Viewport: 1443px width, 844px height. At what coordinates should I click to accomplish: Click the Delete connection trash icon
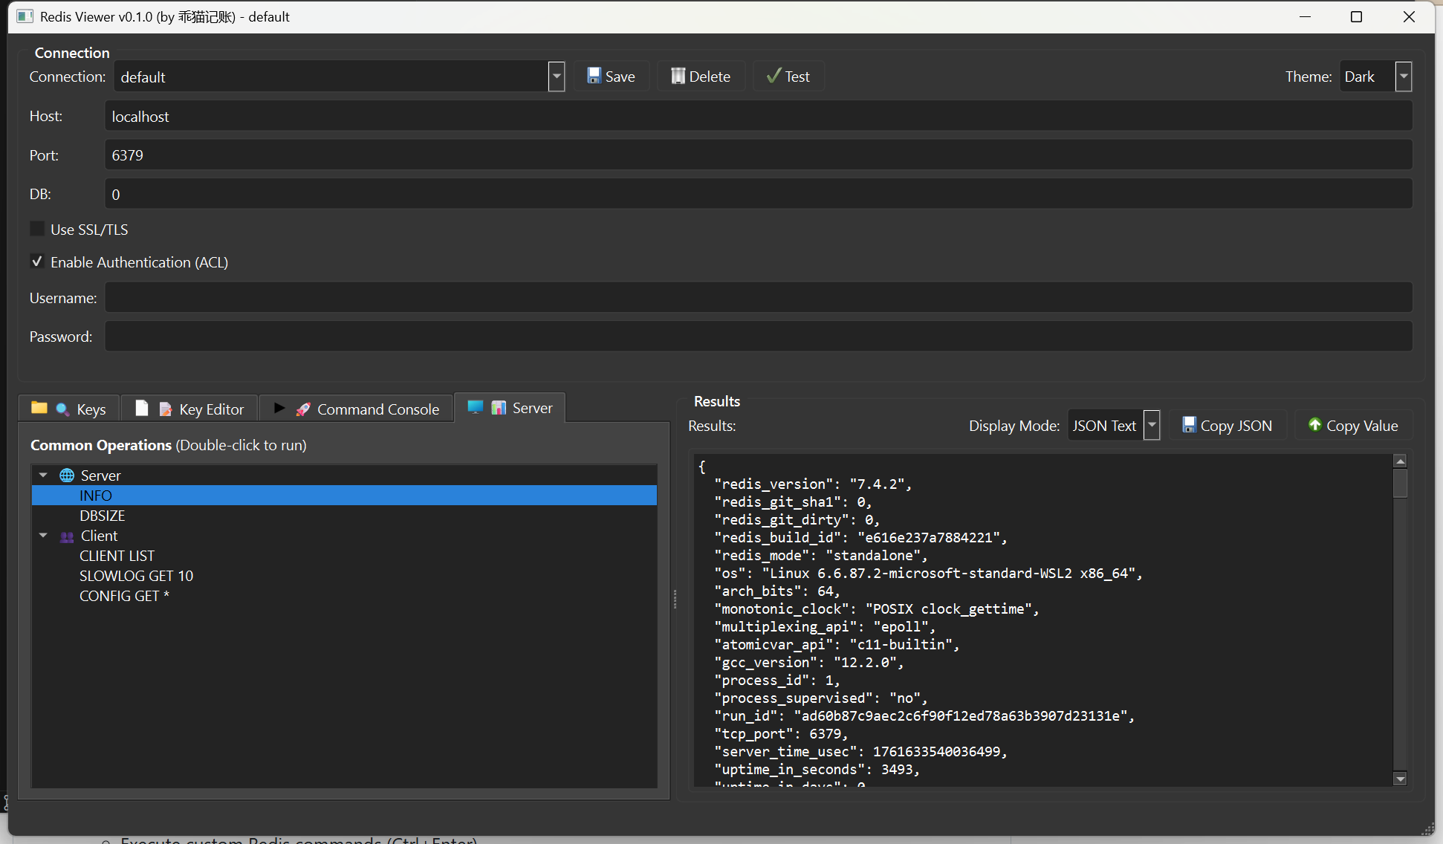pos(677,76)
